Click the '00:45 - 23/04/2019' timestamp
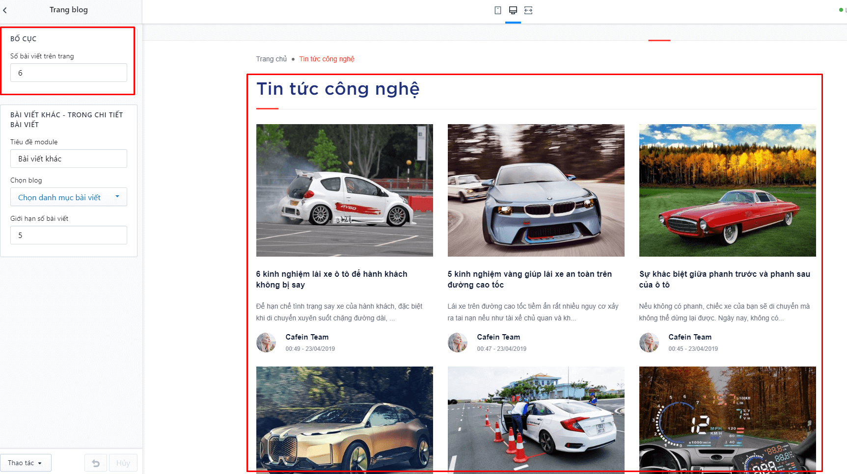The width and height of the screenshot is (847, 474). (x=693, y=349)
